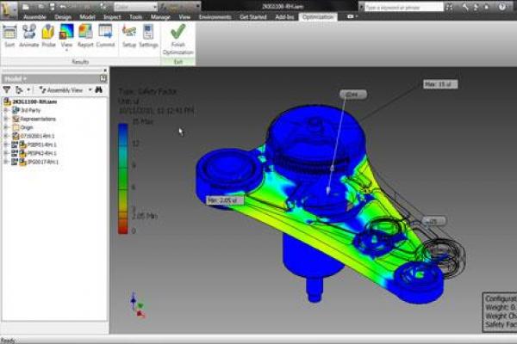
Task: Click Finish Optimization green checkmark
Action: point(178,37)
